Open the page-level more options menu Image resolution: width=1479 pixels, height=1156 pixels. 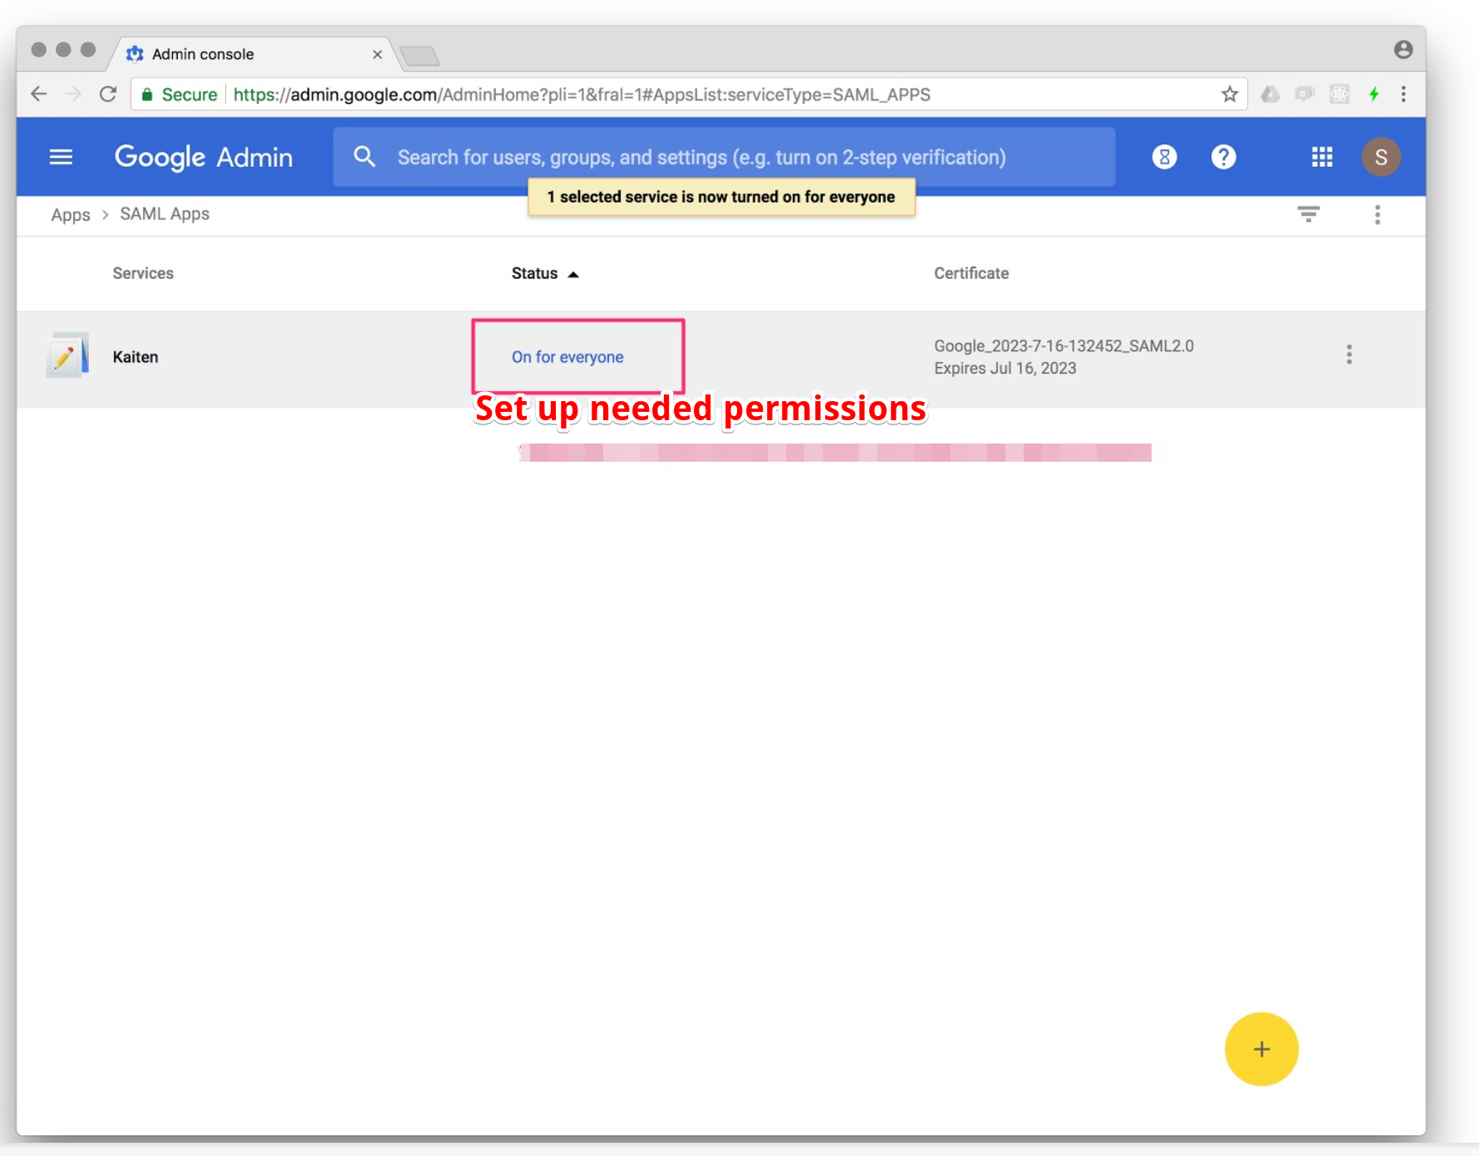click(1378, 215)
